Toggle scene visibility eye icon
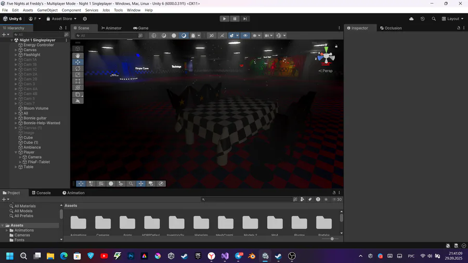Viewport: 468px width, 263px height. pyautogui.click(x=245, y=35)
